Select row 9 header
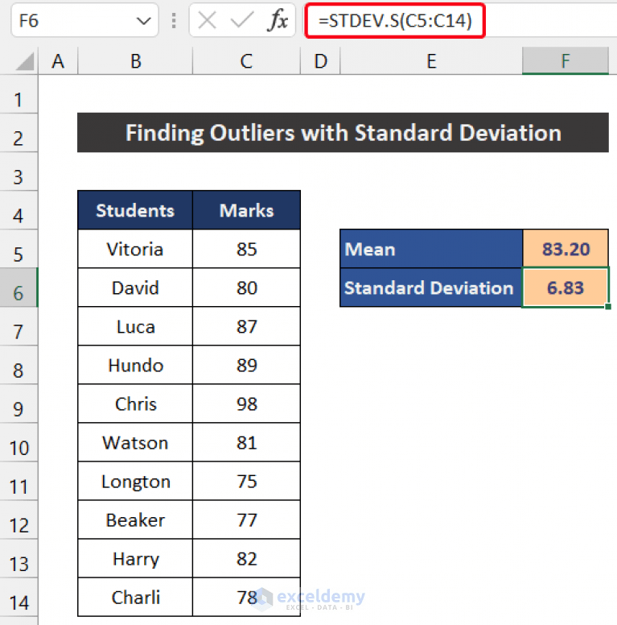The height and width of the screenshot is (625, 617). tap(19, 404)
